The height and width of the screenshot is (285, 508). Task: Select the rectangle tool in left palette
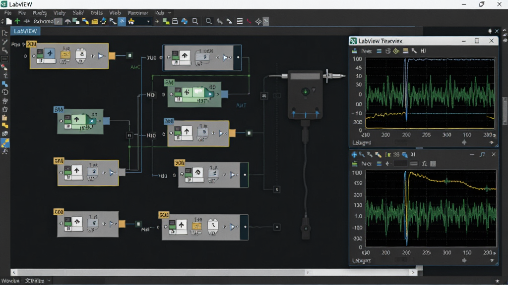[x=4, y=59]
